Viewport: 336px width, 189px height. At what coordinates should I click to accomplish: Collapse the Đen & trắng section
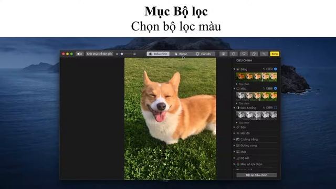point(235,108)
